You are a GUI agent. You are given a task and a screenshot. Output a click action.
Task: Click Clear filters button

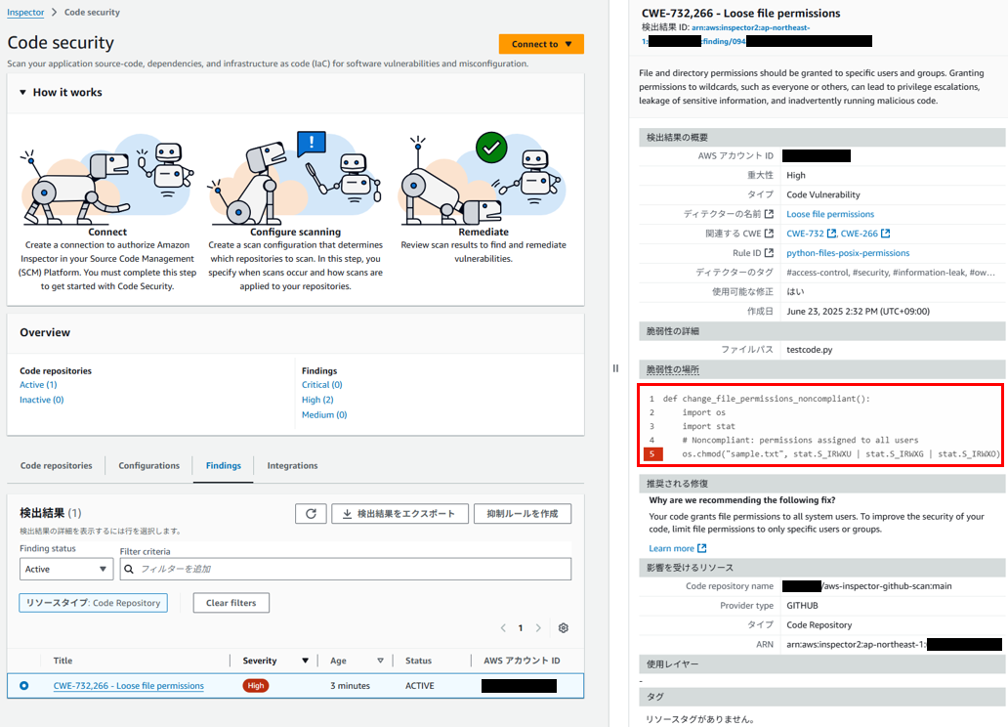coord(231,603)
